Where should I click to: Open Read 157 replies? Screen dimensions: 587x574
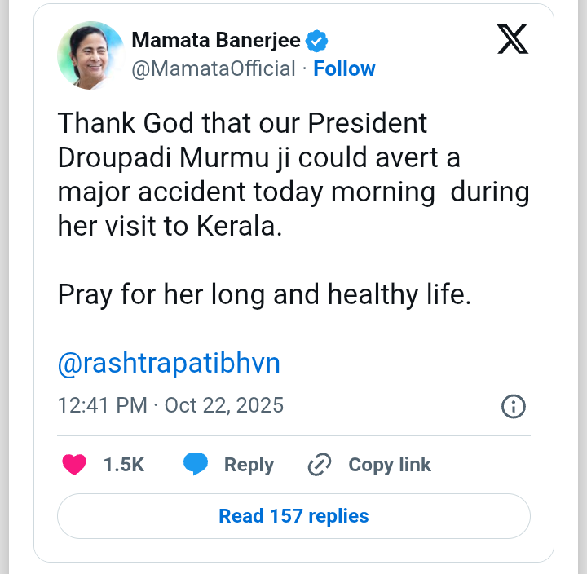(x=293, y=516)
